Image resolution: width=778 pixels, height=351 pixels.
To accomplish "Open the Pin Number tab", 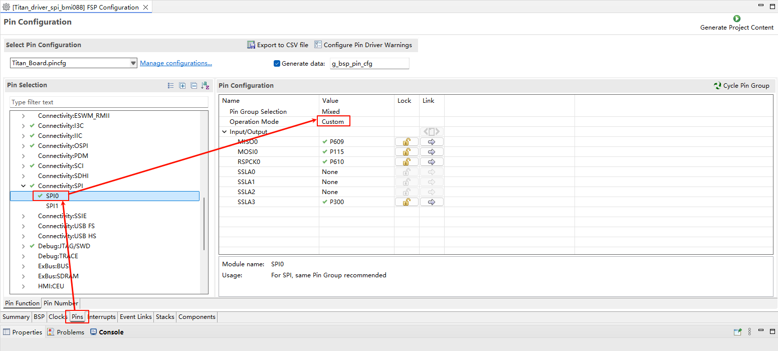I will point(60,303).
